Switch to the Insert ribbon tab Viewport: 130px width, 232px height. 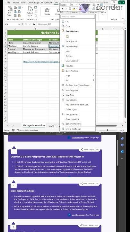[x=23, y=3]
